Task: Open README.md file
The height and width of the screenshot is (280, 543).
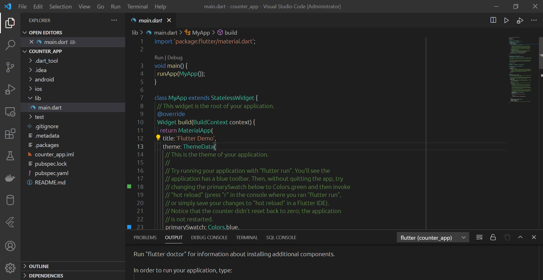Action: [73, 182]
